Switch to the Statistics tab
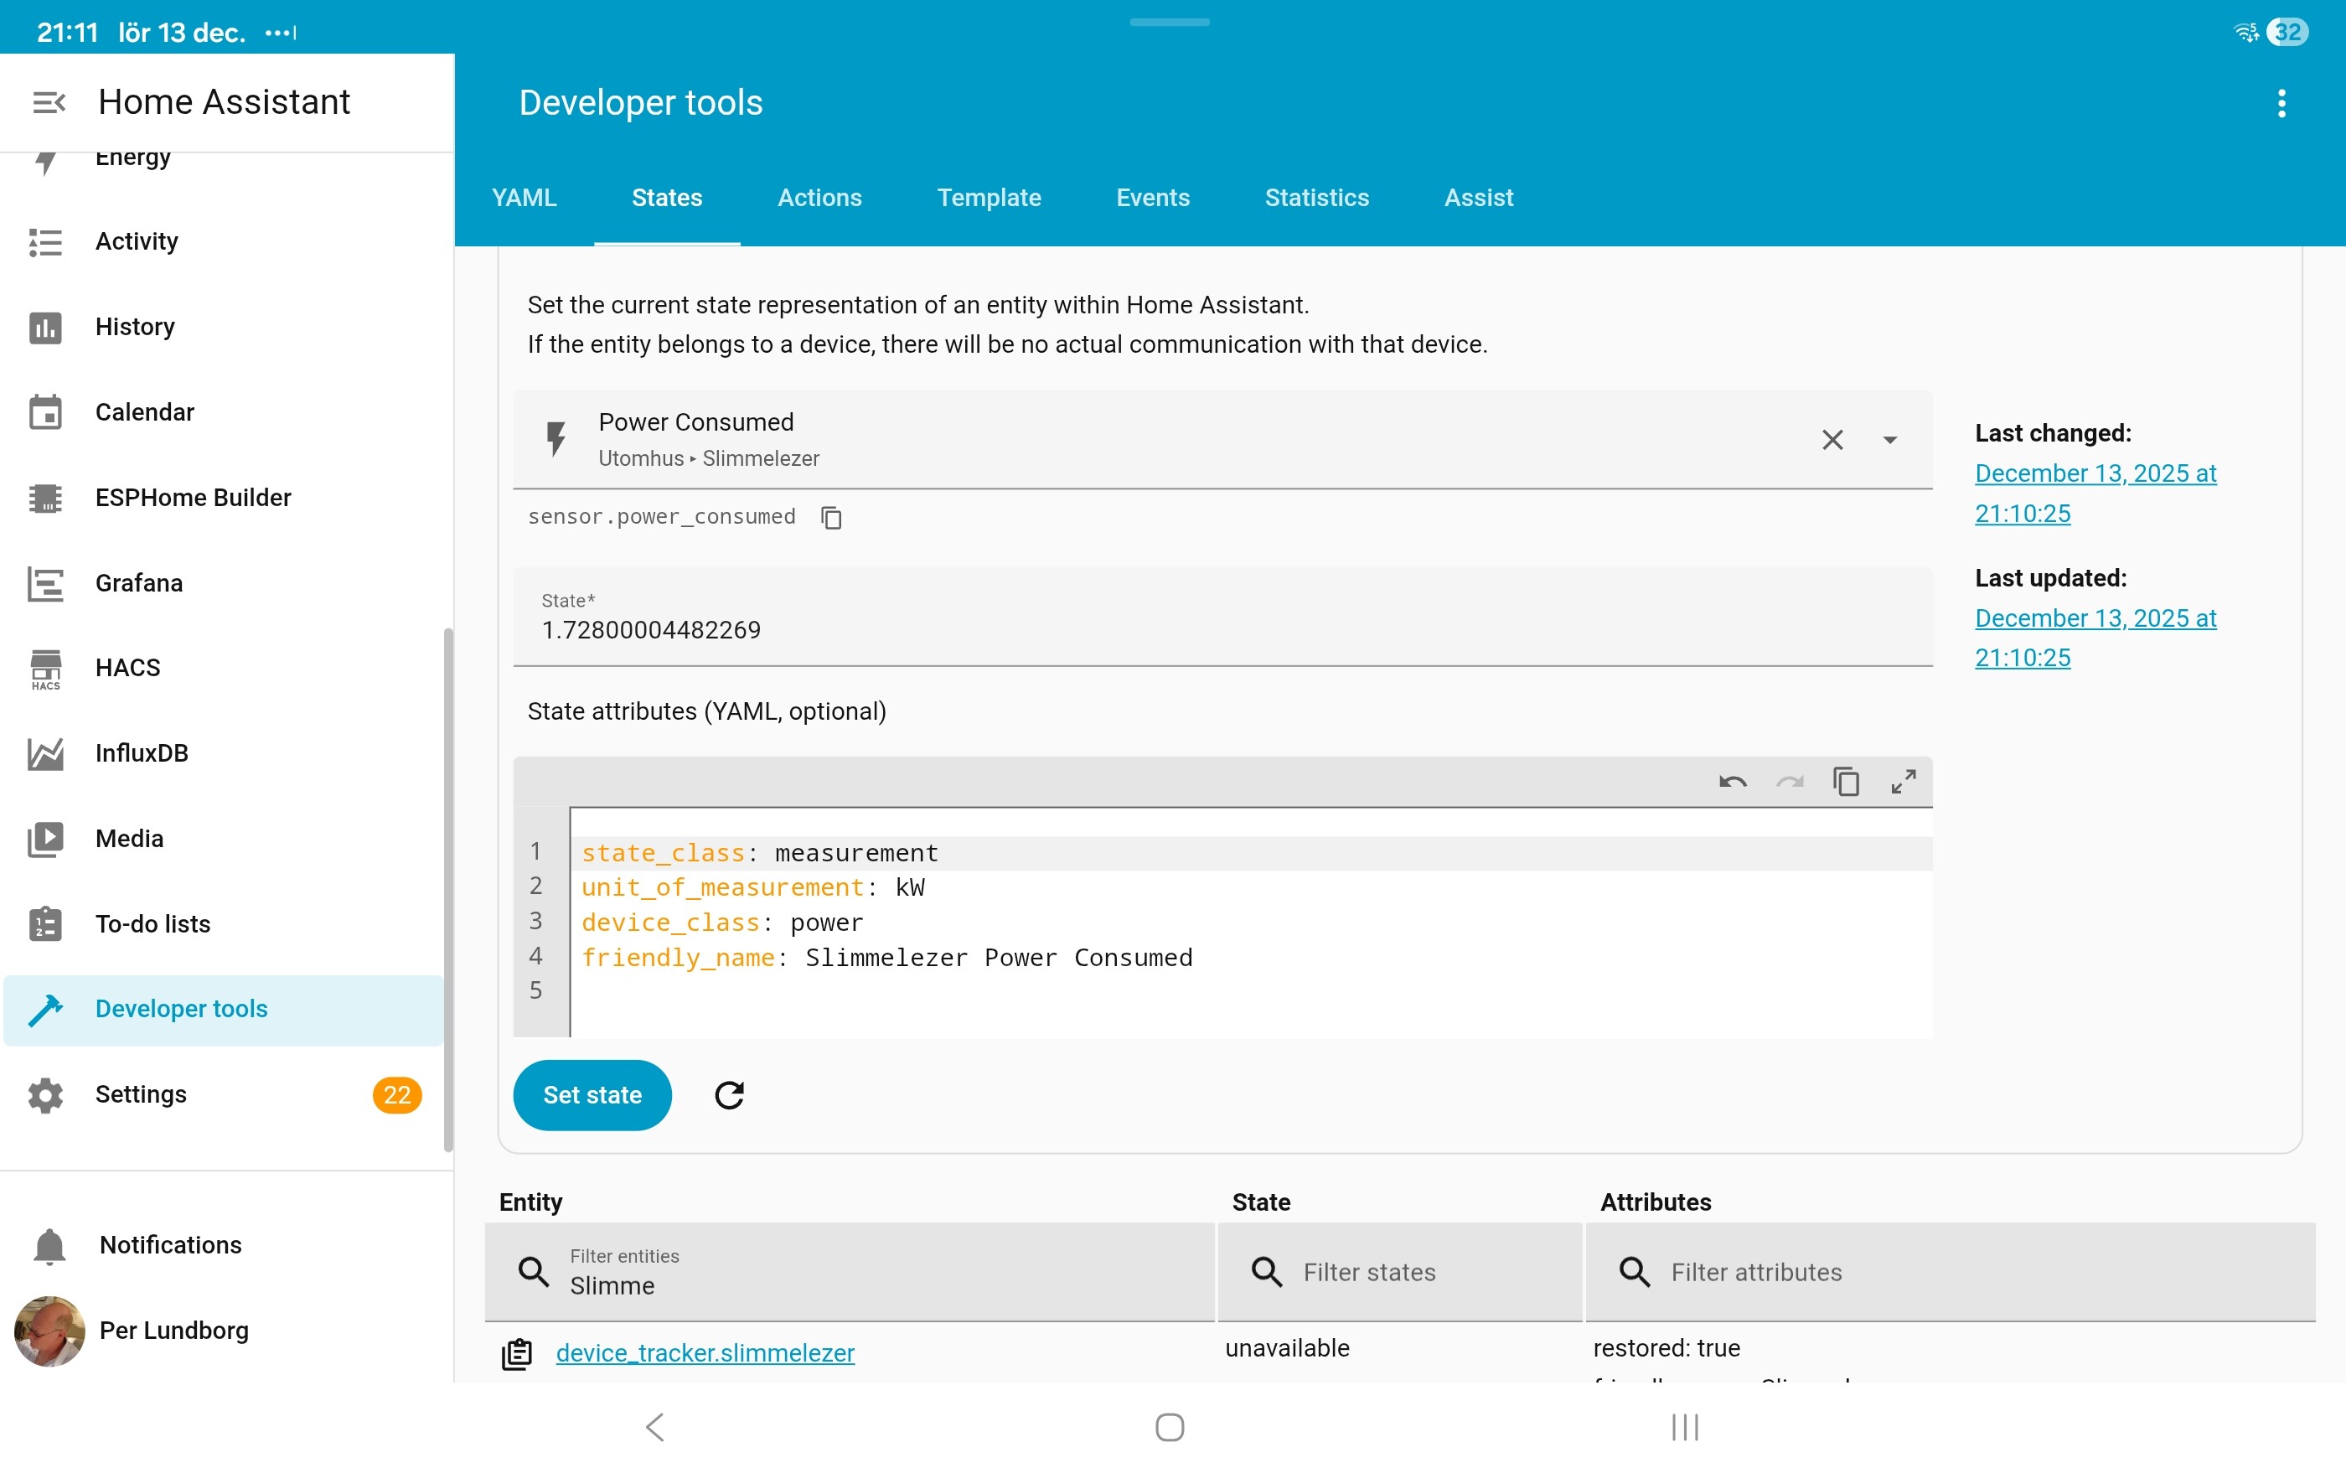The image size is (2346, 1468). click(1316, 198)
